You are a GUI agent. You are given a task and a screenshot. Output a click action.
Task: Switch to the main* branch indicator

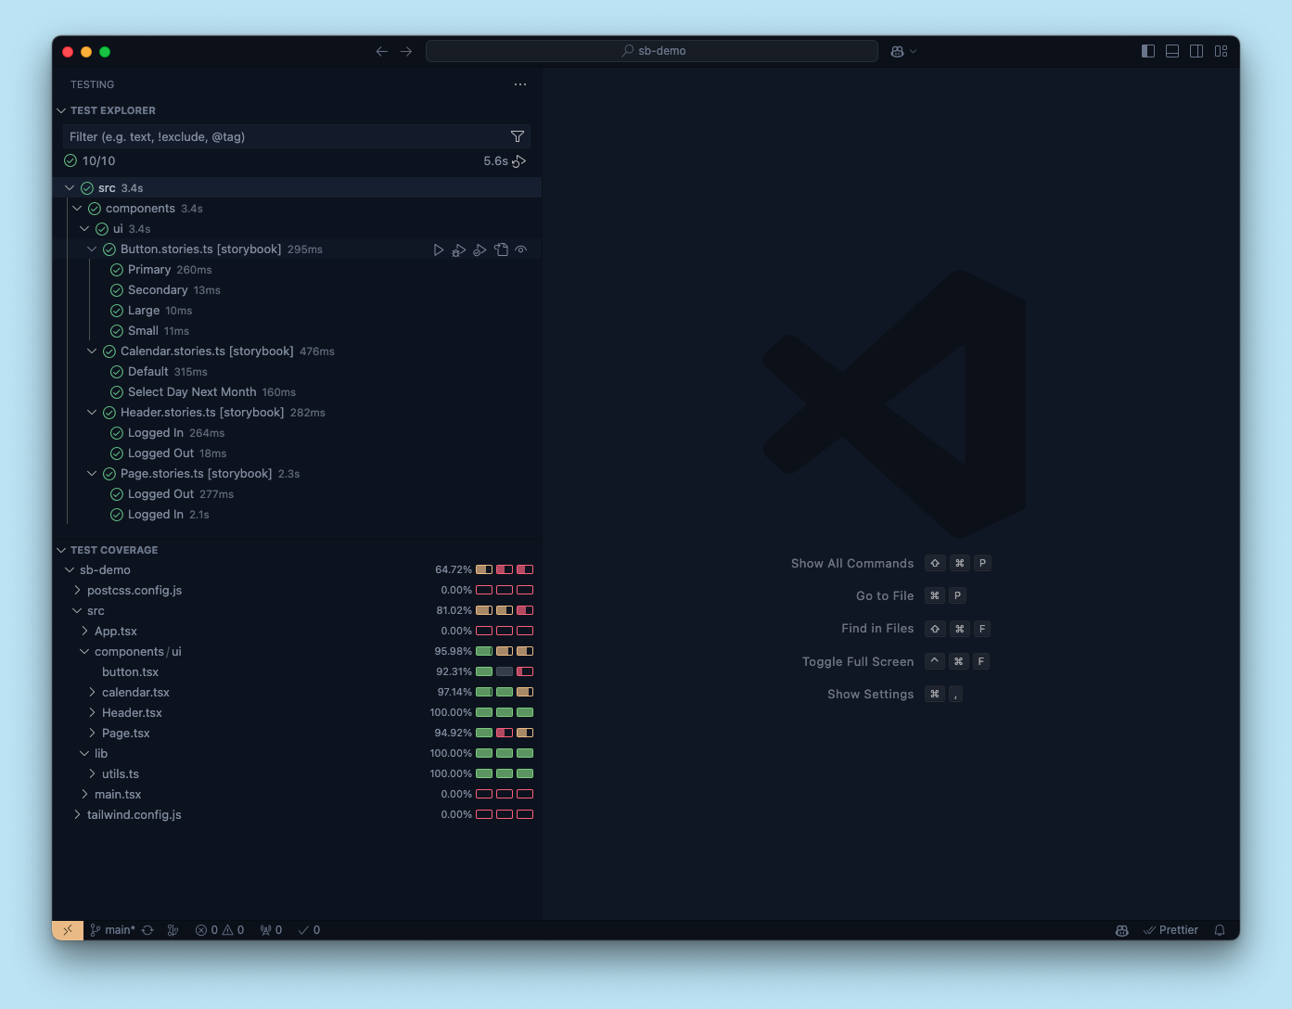click(x=111, y=929)
